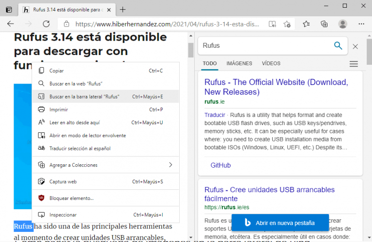
Task: Refresh the current page
Action: pos(46,24)
